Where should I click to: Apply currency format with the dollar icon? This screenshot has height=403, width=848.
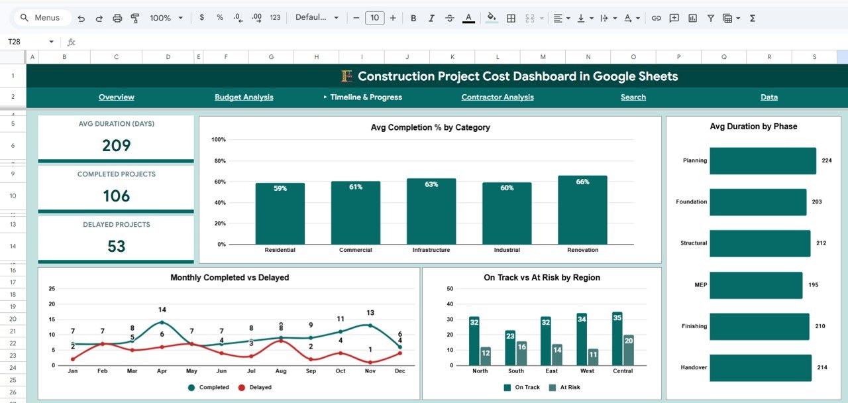(201, 18)
